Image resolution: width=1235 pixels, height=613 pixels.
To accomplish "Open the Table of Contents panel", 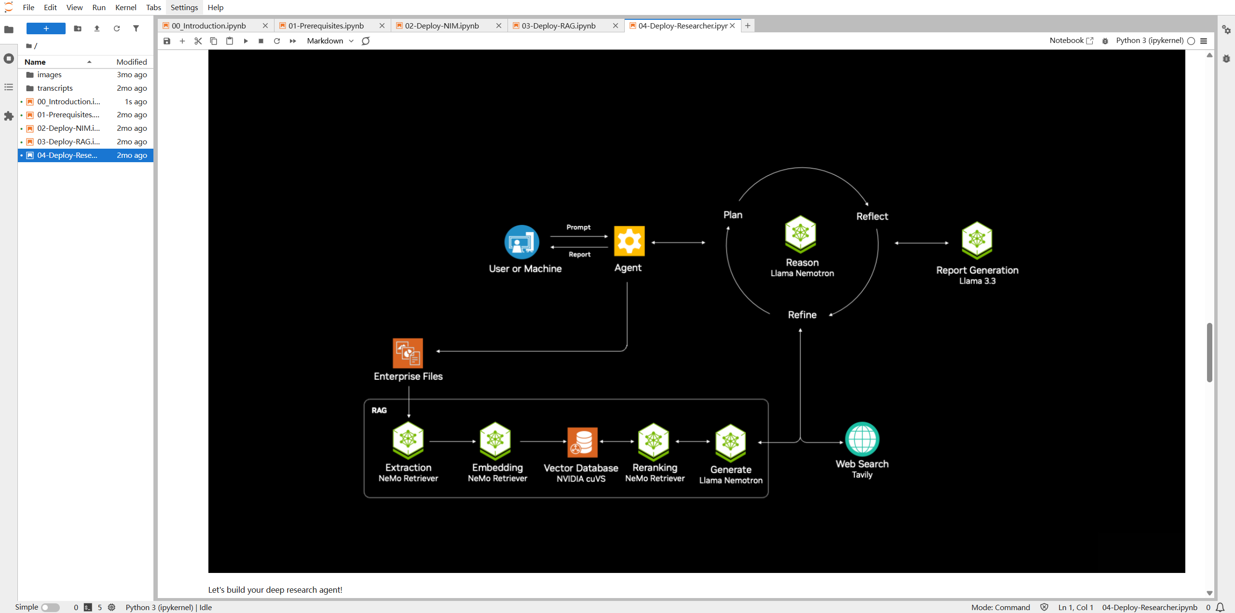I will [9, 87].
